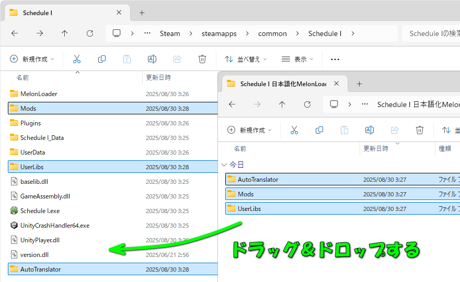The width and height of the screenshot is (460, 282).
Task: Open See more (…) in Schedule I toolbar
Action: [335, 59]
